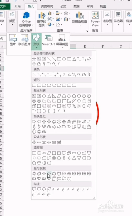Pick the explosion 1 shape in Stars
The height and width of the screenshot is (216, 132).
[x=34, y=173]
